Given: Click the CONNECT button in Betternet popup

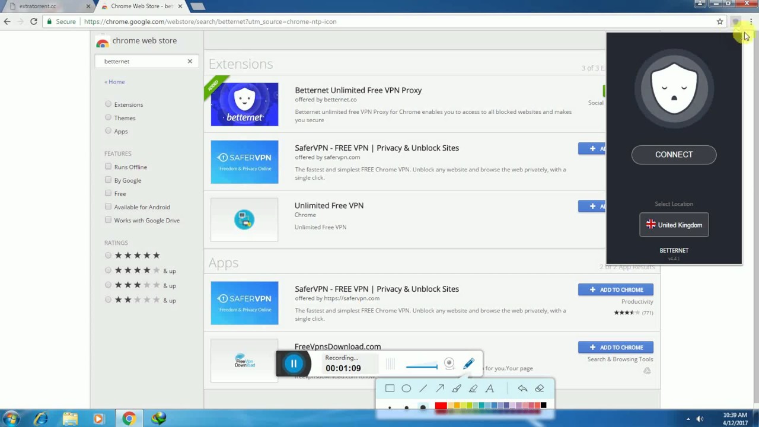Looking at the screenshot, I should pos(674,155).
